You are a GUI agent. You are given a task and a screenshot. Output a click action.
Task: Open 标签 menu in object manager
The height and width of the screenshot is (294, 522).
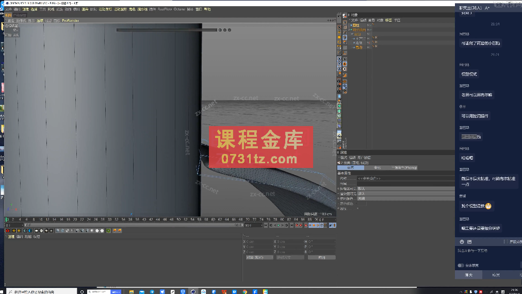(x=388, y=20)
